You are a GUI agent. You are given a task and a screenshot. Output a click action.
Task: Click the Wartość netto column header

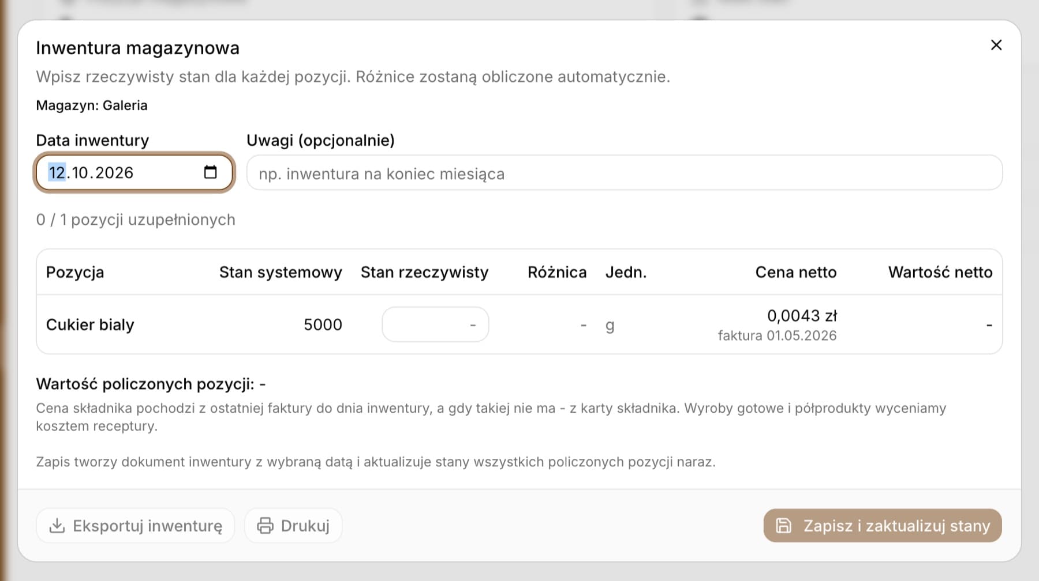tap(940, 272)
